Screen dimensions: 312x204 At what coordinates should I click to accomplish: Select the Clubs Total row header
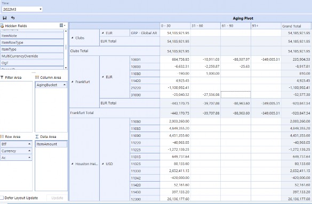click(115, 51)
